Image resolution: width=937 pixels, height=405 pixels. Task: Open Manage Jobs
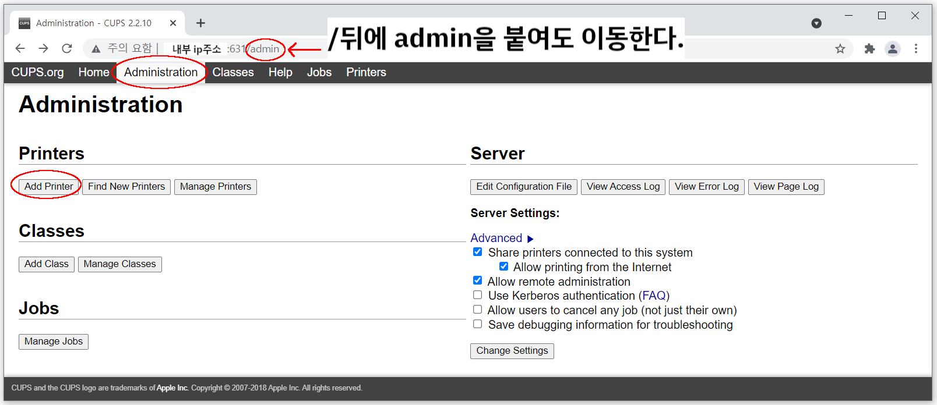click(54, 342)
